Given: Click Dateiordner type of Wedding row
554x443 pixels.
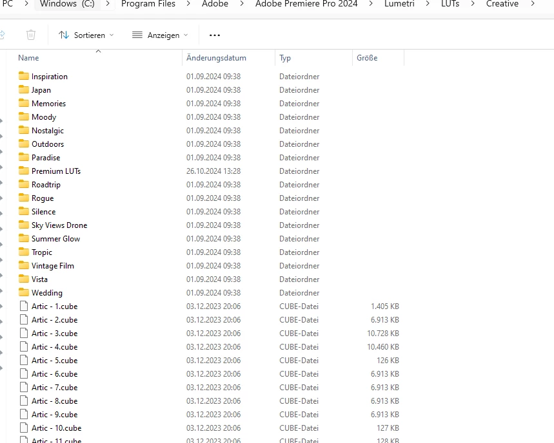Looking at the screenshot, I should click(299, 293).
